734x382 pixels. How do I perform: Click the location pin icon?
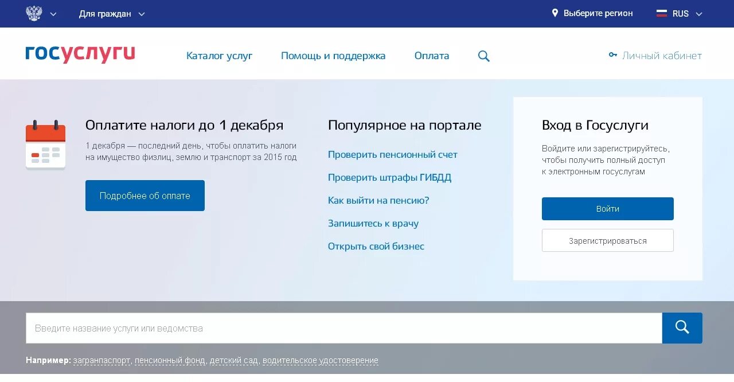pos(555,13)
